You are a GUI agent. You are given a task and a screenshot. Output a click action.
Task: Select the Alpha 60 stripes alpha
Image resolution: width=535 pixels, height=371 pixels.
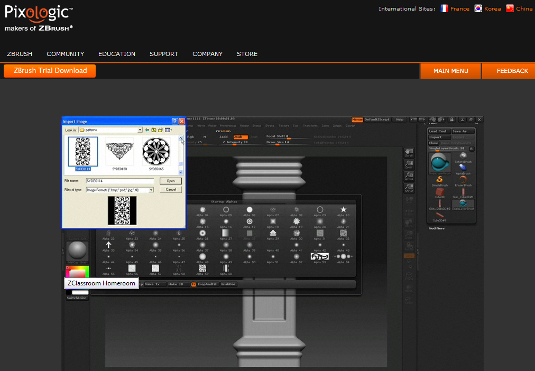[x=226, y=270]
